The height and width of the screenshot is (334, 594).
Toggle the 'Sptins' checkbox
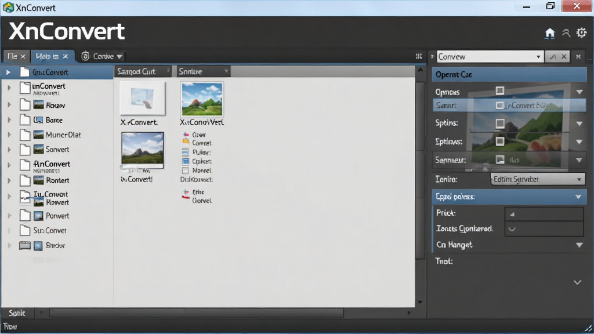500,124
